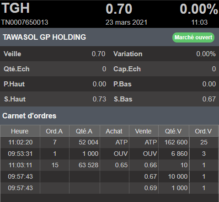
Task: Click the 0.67 sell price cell
Action: click(x=144, y=176)
